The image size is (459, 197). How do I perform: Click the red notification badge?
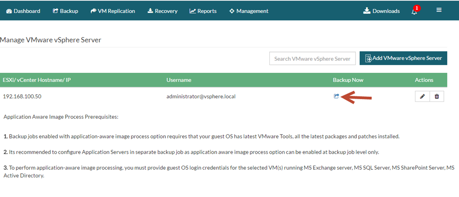click(x=417, y=8)
